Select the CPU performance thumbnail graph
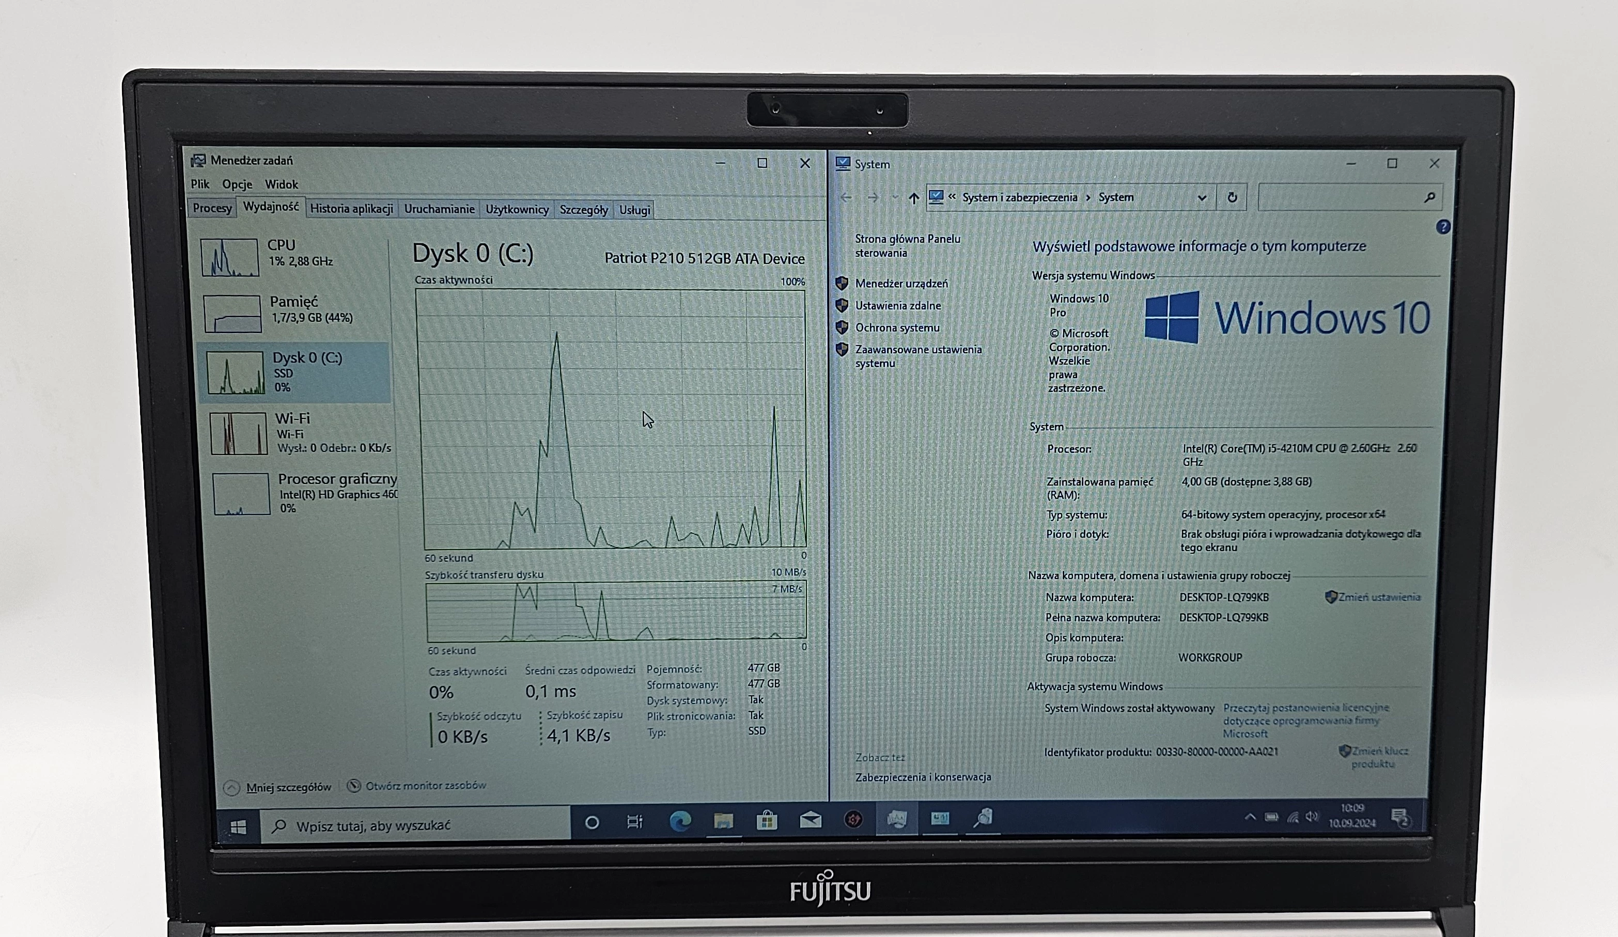Viewport: 1618px width, 937px height. click(x=230, y=257)
